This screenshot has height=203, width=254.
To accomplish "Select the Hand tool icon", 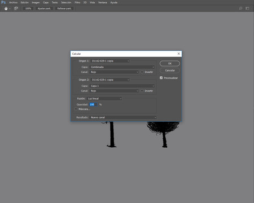I will [6, 8].
